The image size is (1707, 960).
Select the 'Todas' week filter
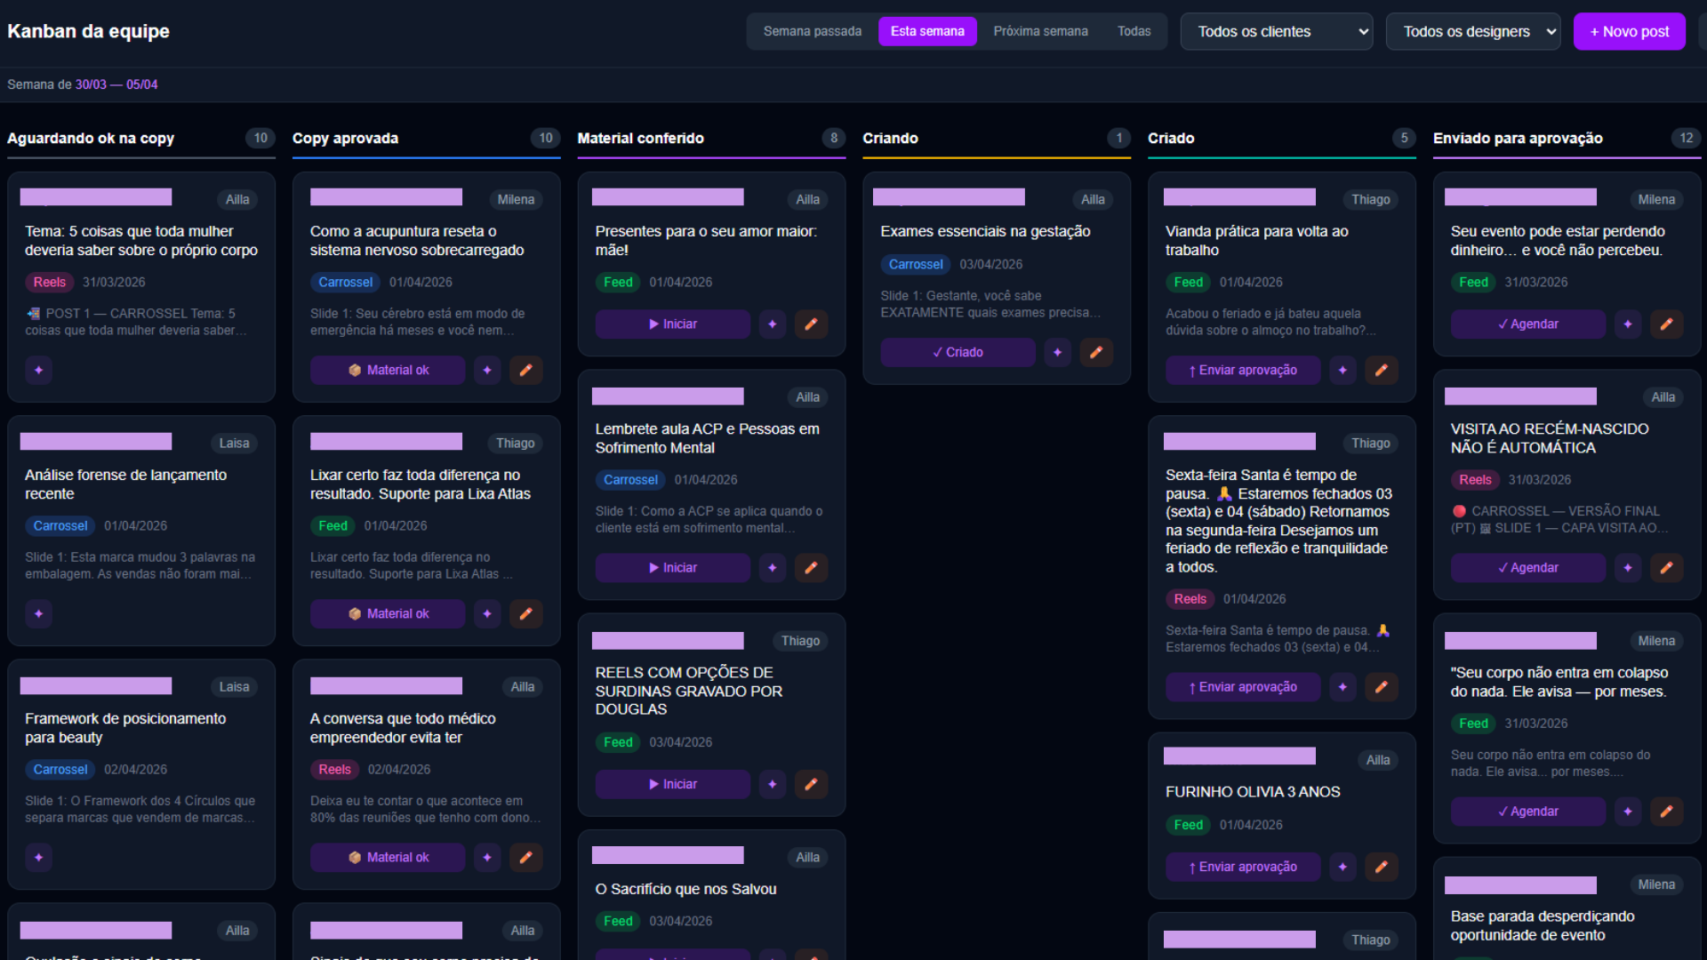pos(1134,32)
